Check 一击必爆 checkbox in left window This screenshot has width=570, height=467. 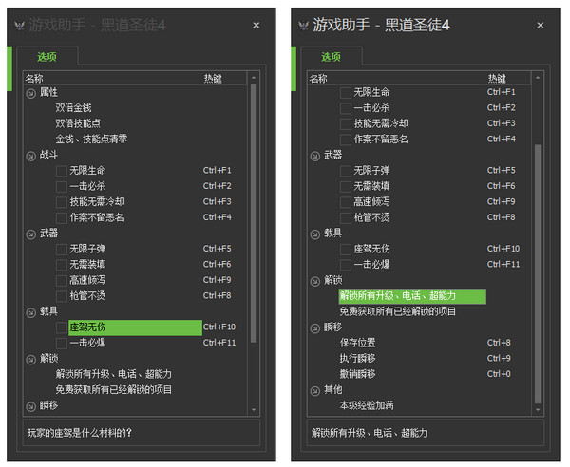tap(62, 343)
